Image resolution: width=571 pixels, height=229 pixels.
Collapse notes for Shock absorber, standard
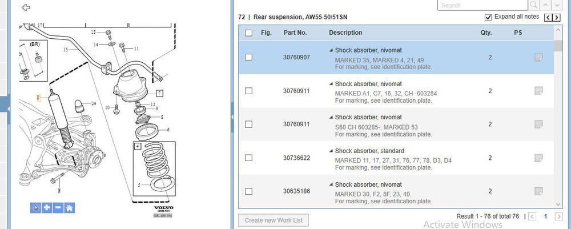(331, 151)
